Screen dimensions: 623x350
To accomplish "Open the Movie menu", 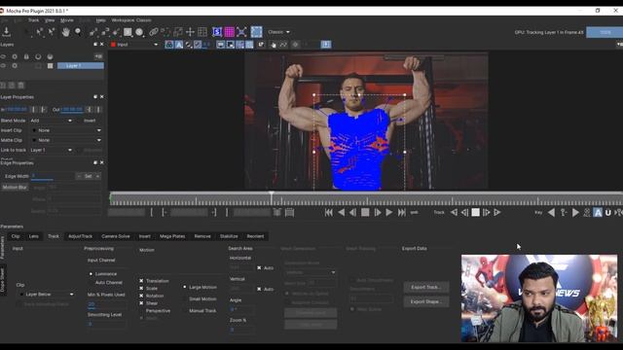I will click(x=67, y=20).
